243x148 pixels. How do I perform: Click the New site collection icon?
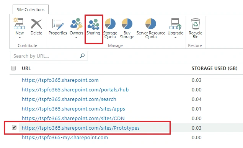19,24
